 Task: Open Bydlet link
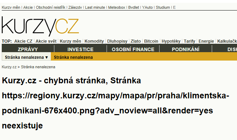pos(134,7)
